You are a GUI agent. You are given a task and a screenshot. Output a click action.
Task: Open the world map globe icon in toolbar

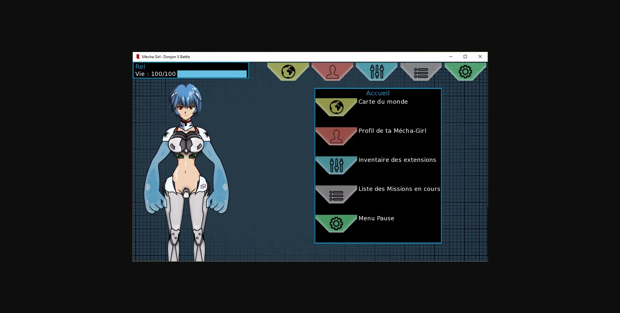click(x=288, y=71)
